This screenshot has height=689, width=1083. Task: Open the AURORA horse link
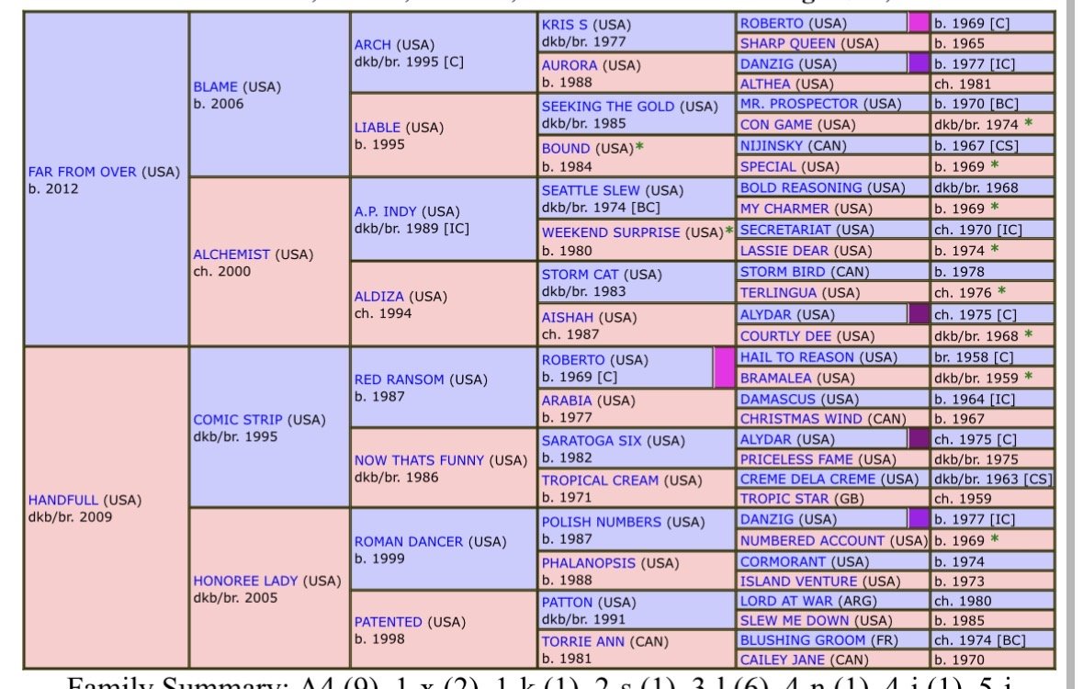(570, 65)
